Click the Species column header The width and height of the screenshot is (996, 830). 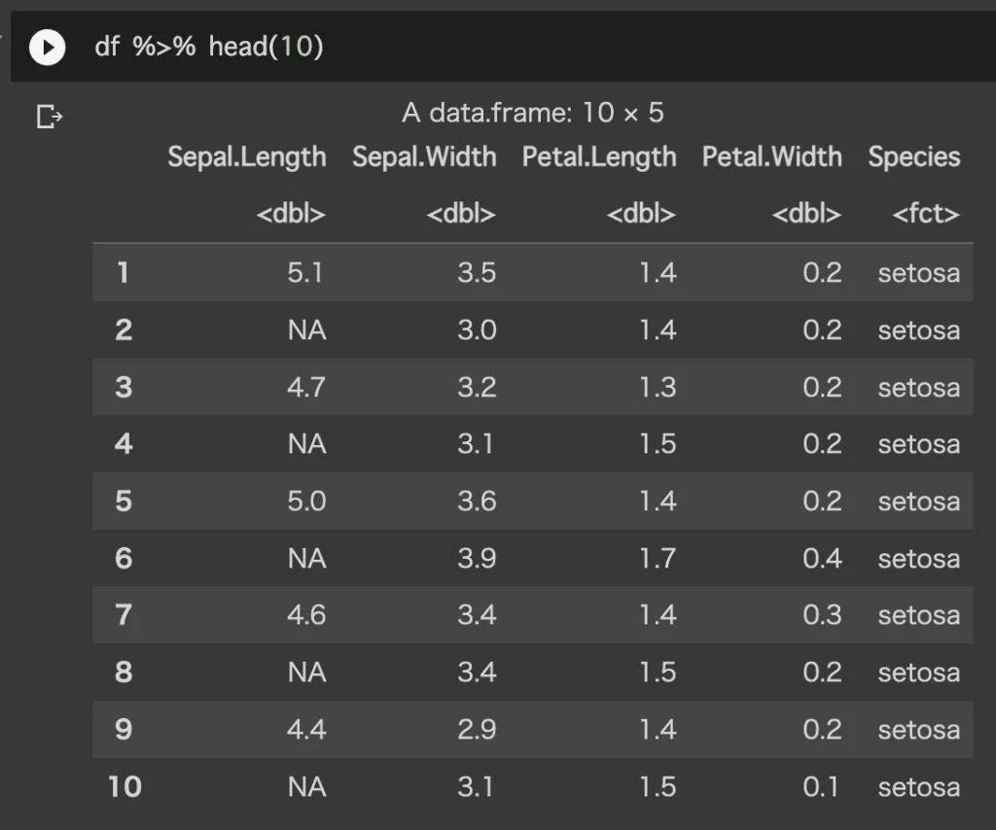[914, 156]
